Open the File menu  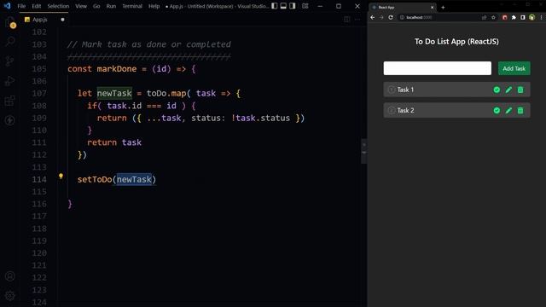[x=21, y=6]
